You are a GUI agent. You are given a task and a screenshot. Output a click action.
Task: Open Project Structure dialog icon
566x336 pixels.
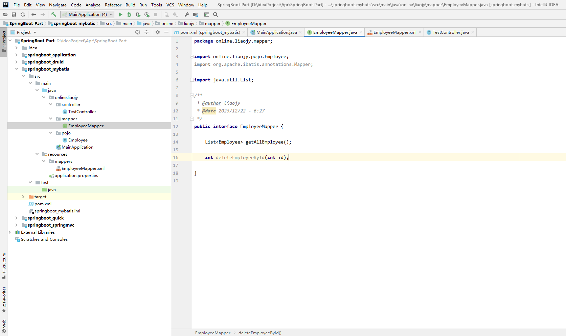(196, 15)
